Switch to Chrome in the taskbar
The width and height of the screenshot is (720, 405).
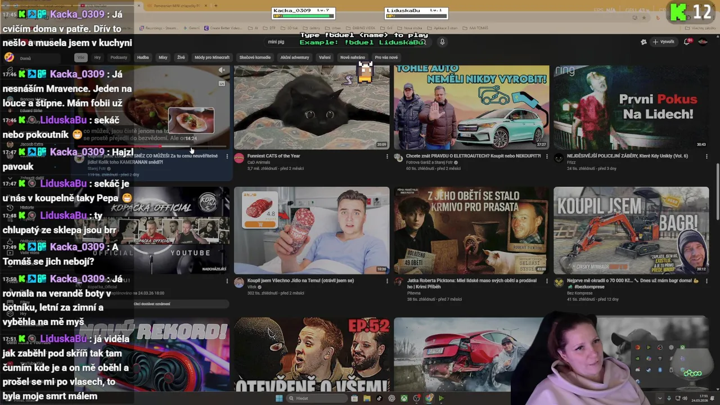(x=429, y=398)
